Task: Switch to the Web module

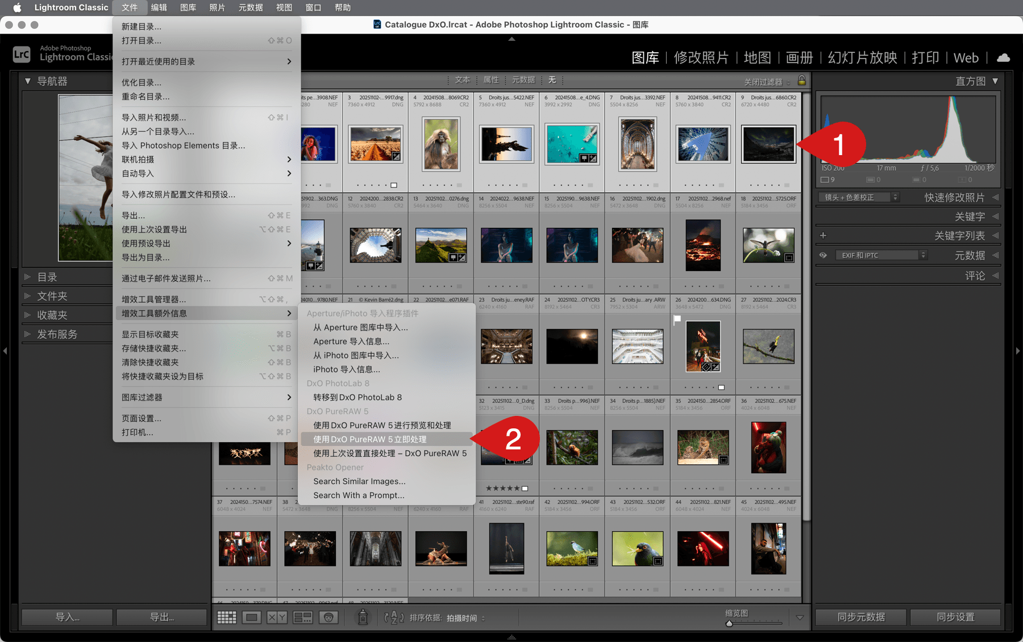Action: [x=966, y=57]
